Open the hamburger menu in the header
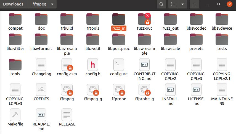The image size is (236, 134). (x=194, y=4)
